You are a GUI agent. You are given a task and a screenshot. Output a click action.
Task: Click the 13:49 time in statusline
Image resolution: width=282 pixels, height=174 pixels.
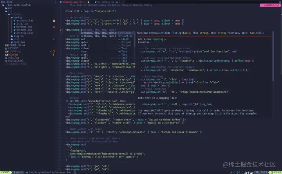[x=277, y=172]
